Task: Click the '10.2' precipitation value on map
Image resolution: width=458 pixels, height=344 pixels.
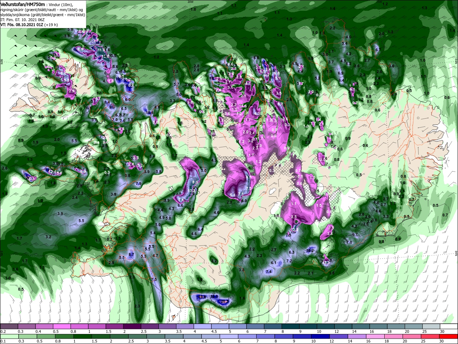Action: (310, 250)
